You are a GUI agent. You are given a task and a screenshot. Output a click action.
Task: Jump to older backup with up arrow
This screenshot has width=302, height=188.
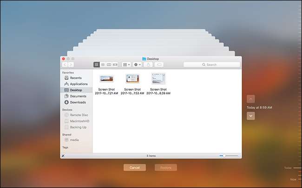point(251,99)
